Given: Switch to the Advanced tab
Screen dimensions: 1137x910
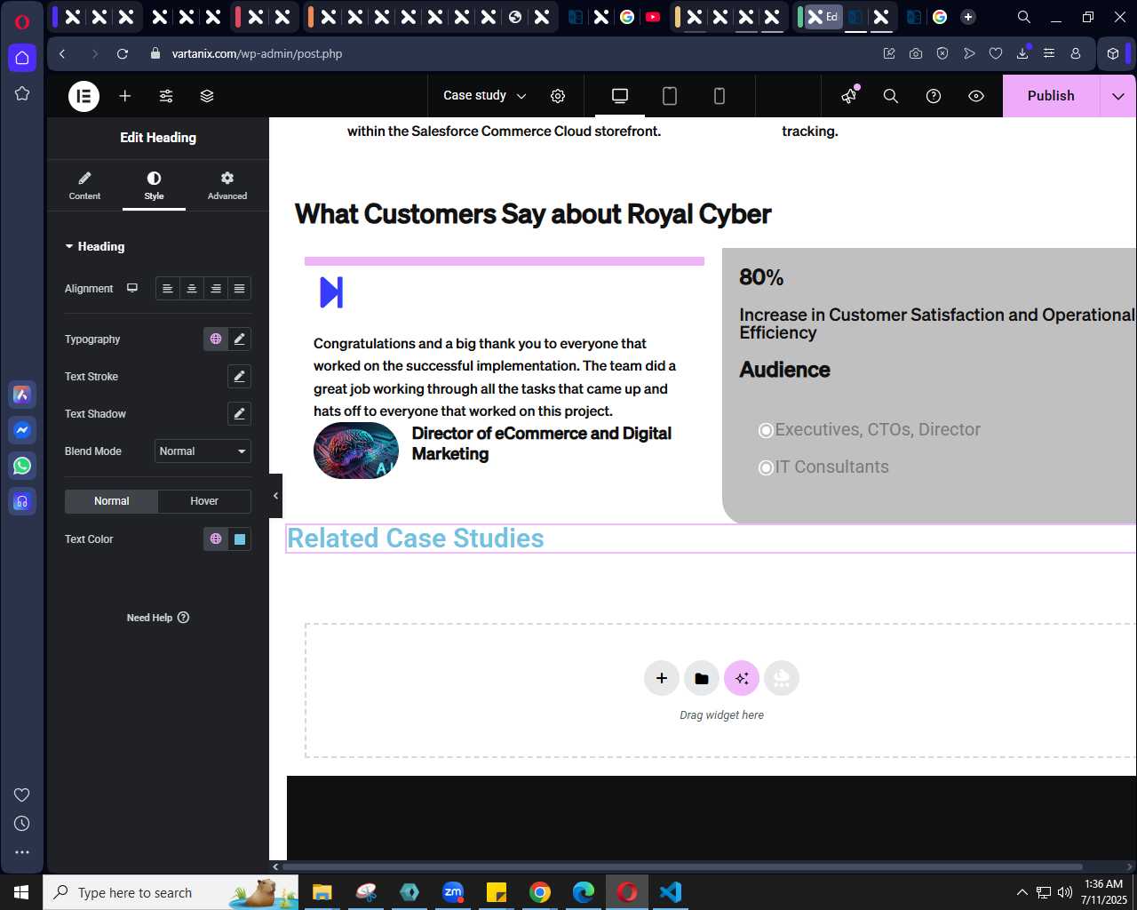Looking at the screenshot, I should (227, 186).
